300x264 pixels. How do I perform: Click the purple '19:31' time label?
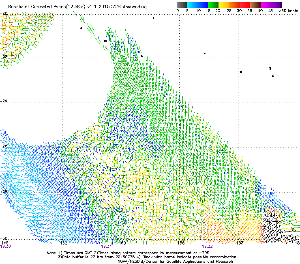pos(106,247)
